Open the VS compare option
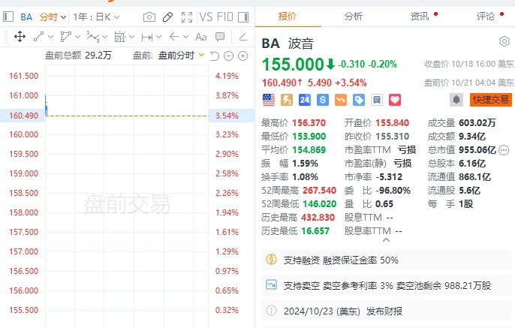 [206, 17]
